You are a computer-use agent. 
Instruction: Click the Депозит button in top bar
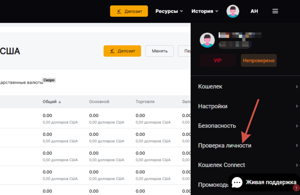pyautogui.click(x=129, y=11)
